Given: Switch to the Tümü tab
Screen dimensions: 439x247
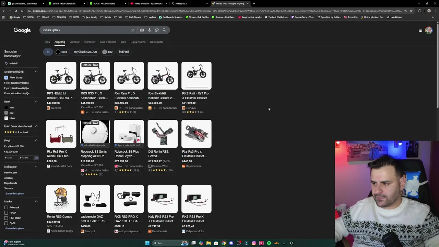Looking at the screenshot, I should point(47,42).
